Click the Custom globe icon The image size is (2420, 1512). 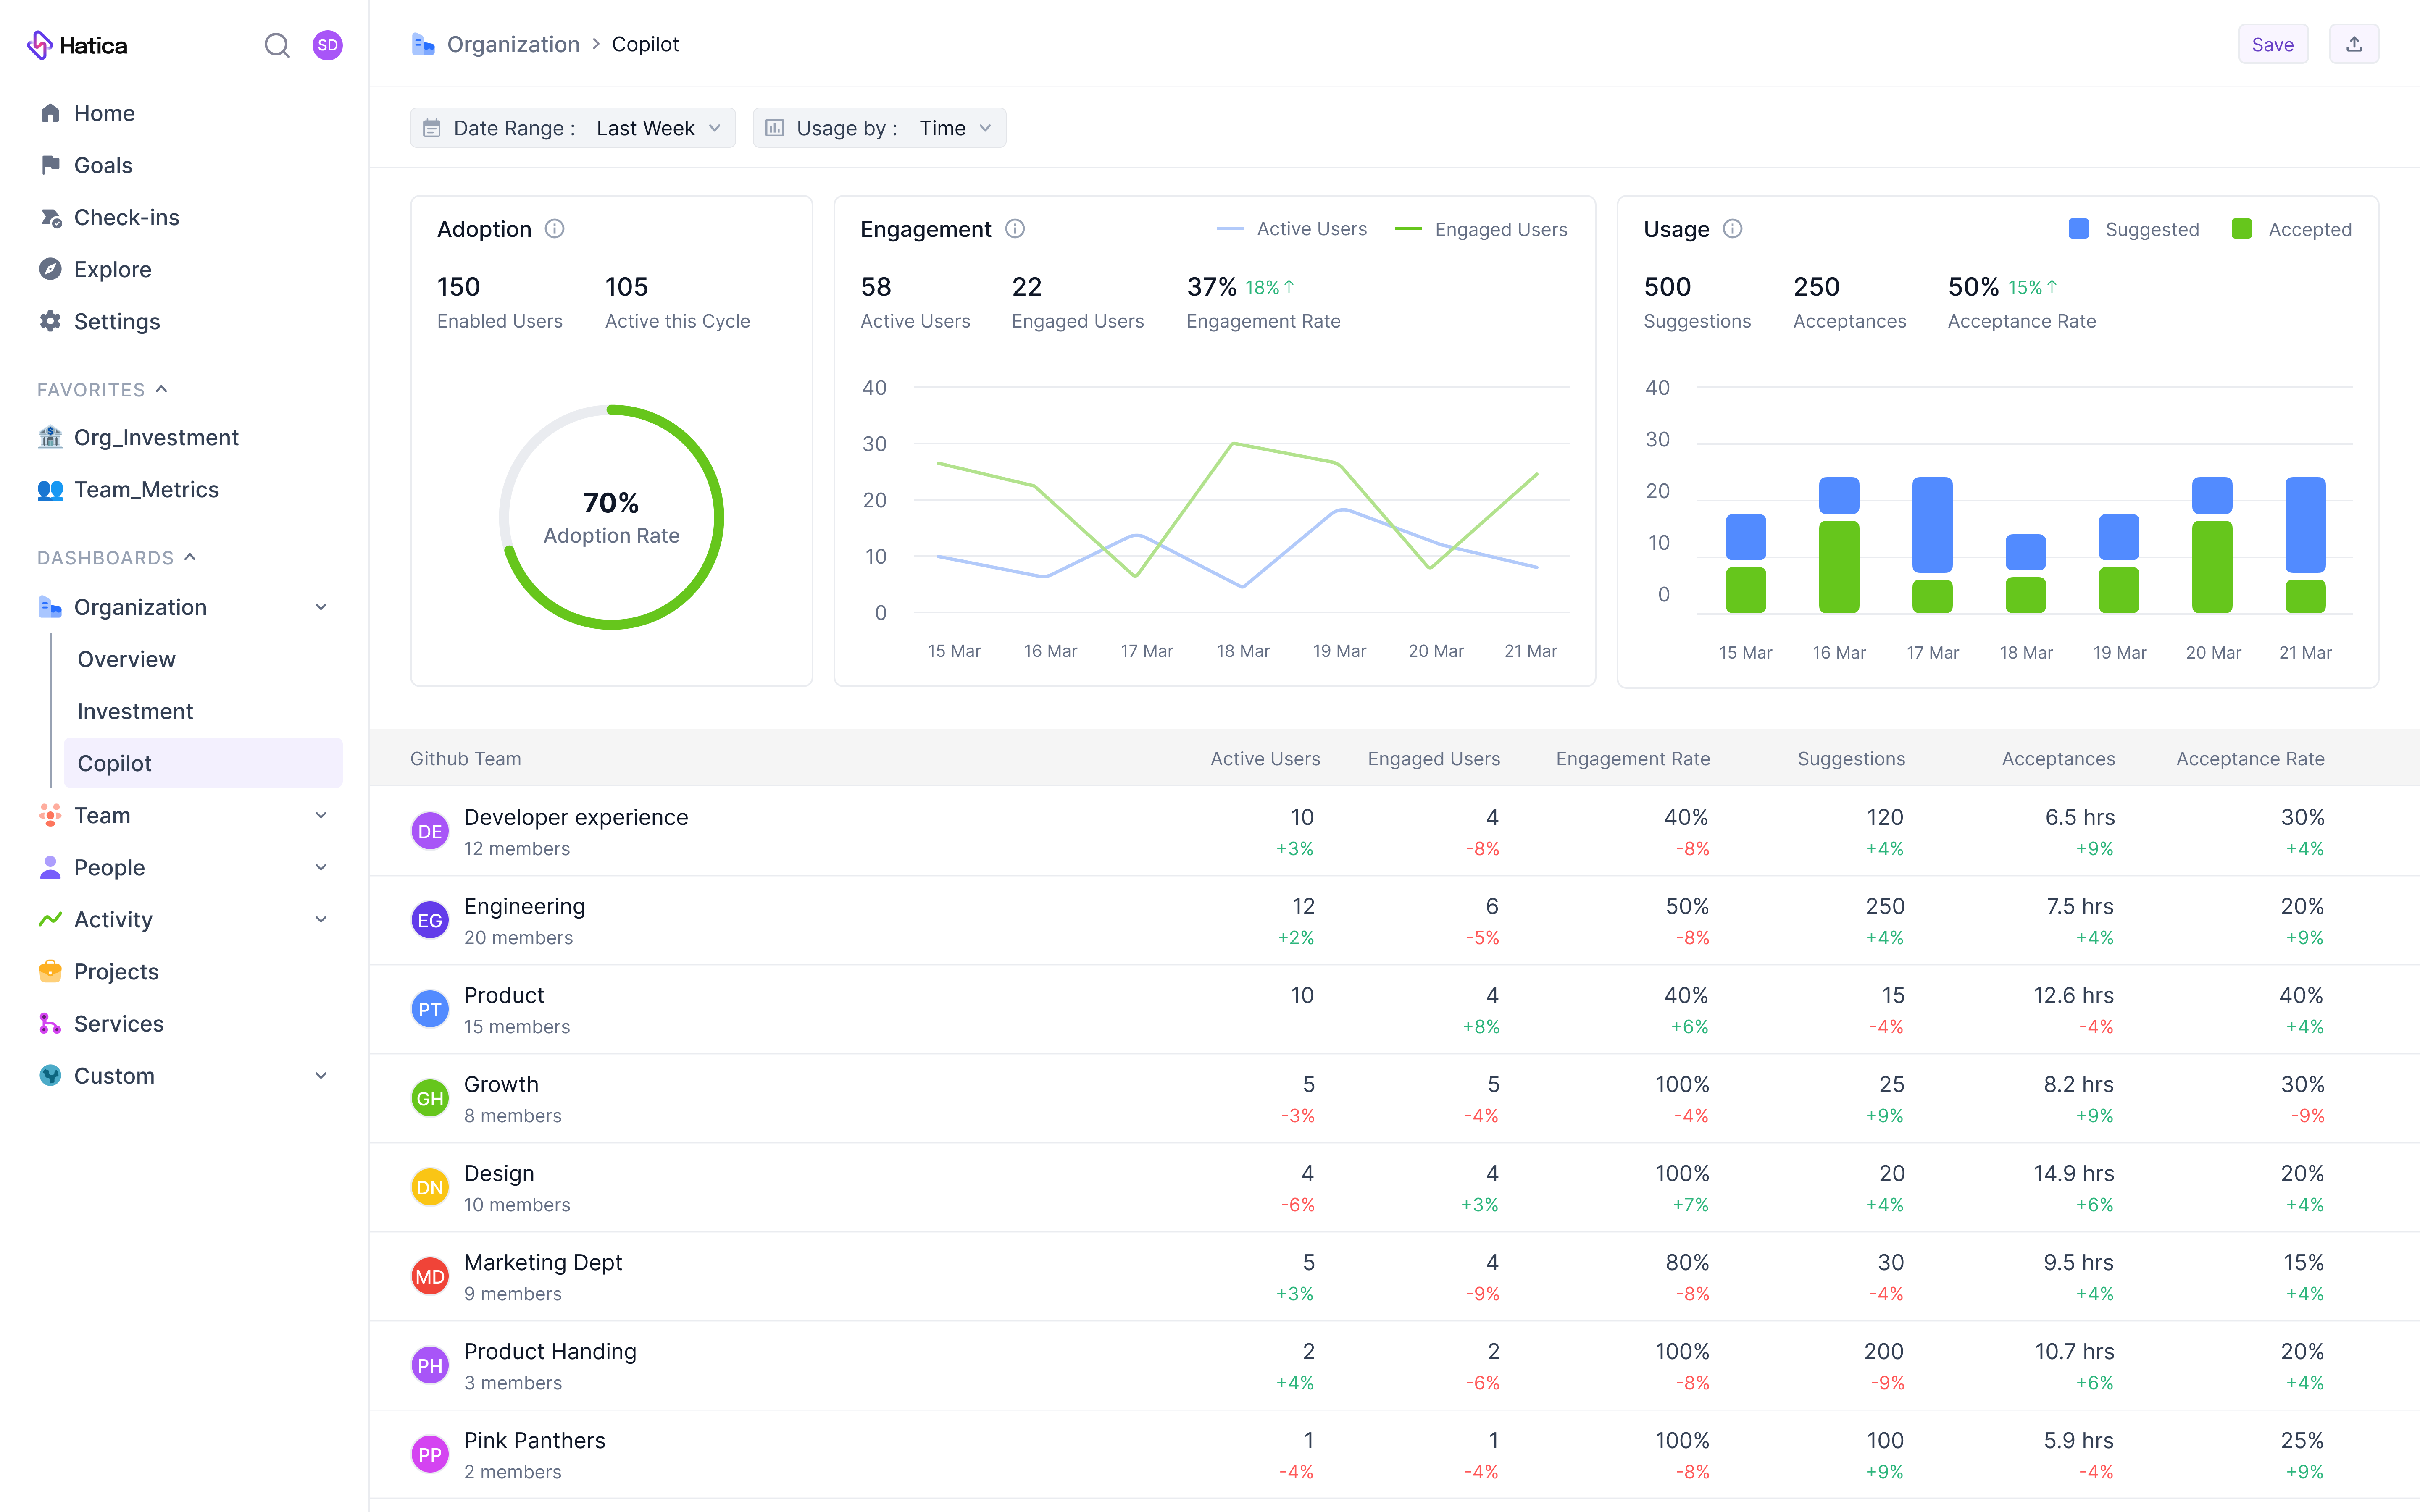50,1075
